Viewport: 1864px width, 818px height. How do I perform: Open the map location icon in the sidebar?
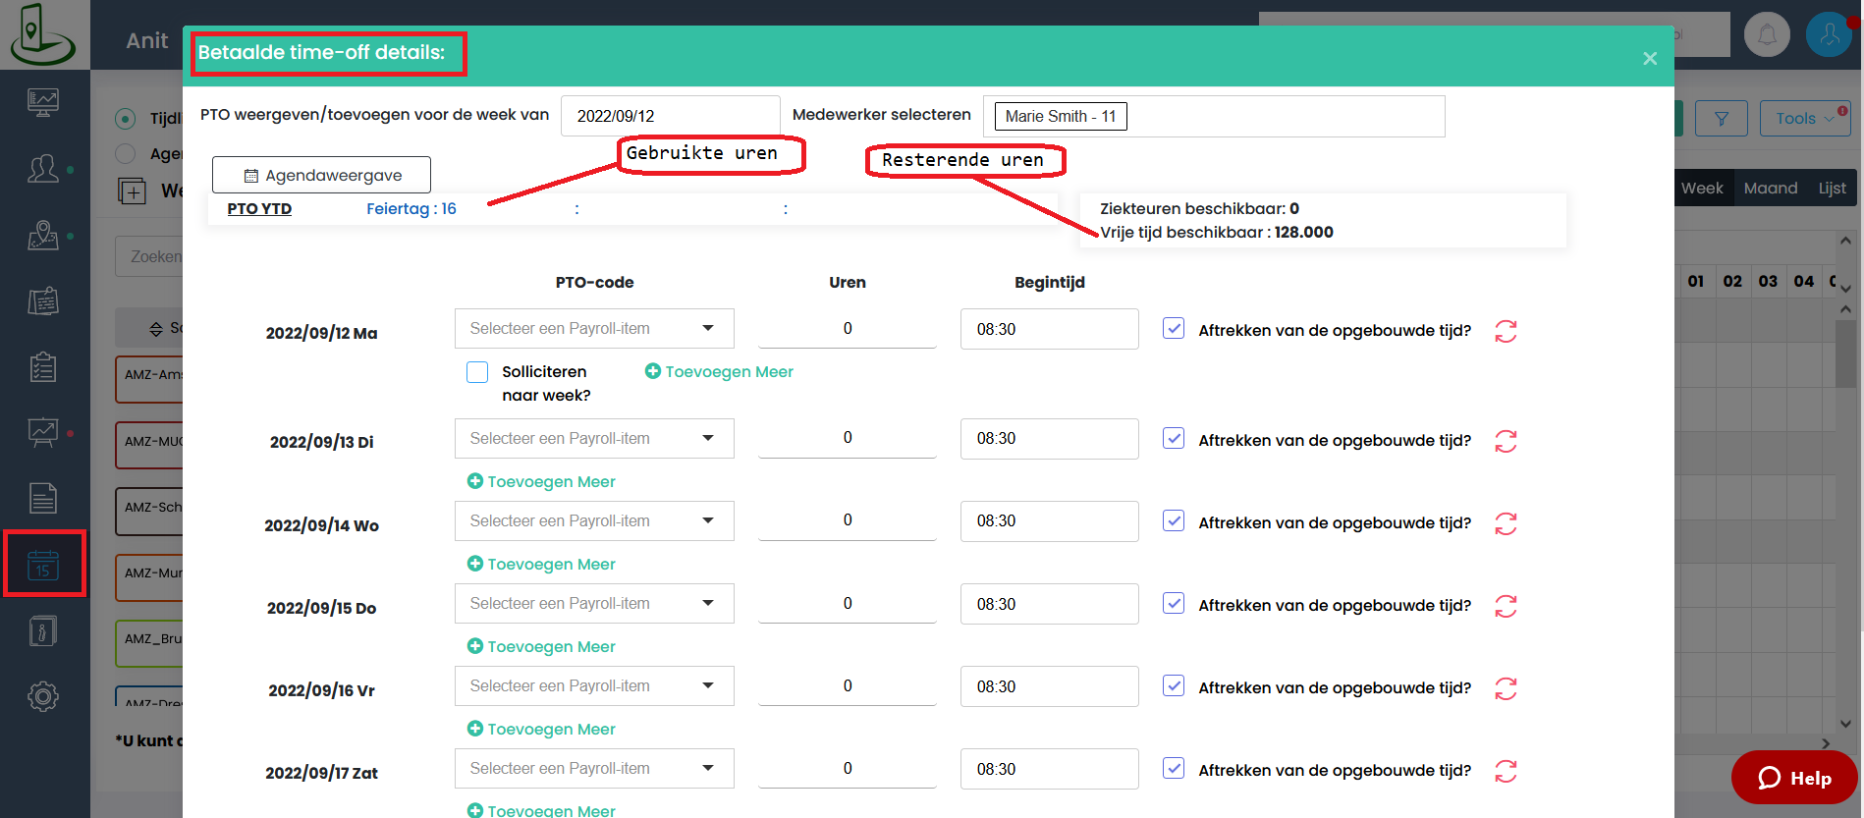pyautogui.click(x=43, y=235)
